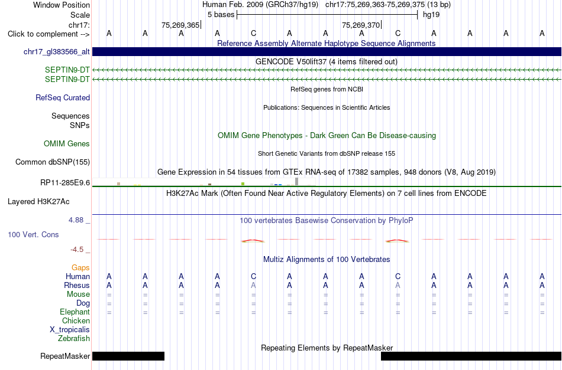Screen dimensions: 562x370
Task: Click the dark blue alternate haplotype alignment bar
Action: [327, 51]
